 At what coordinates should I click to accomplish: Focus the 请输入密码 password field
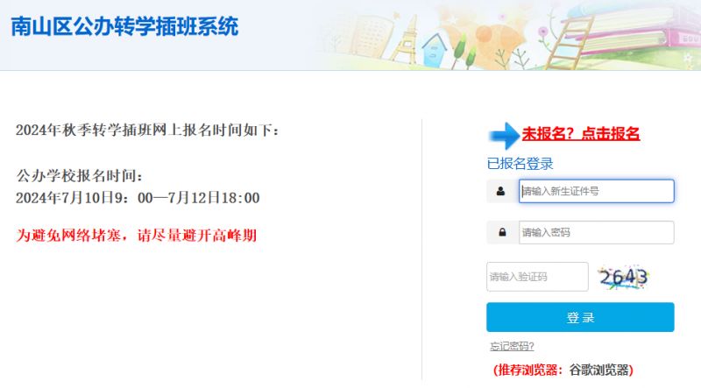[x=597, y=232]
